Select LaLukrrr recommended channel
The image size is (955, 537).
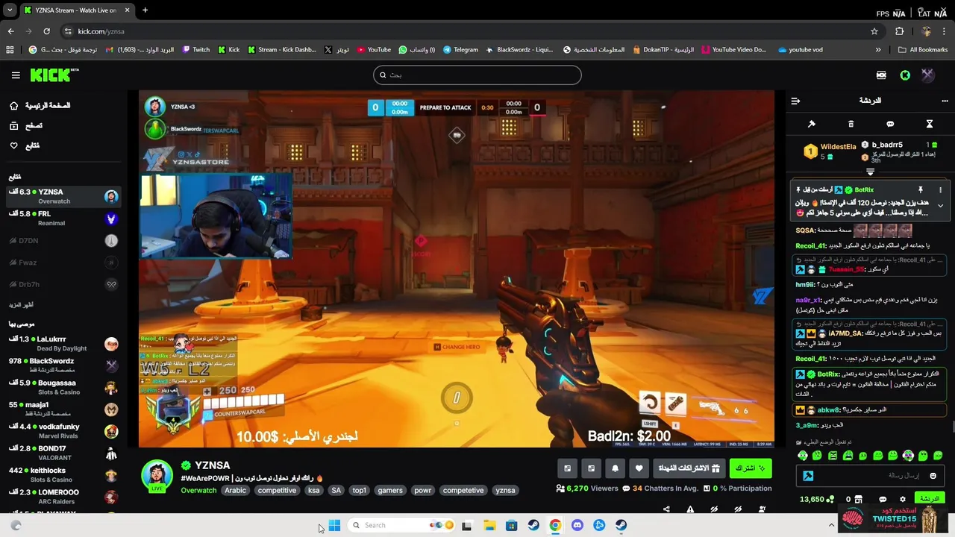click(x=63, y=344)
